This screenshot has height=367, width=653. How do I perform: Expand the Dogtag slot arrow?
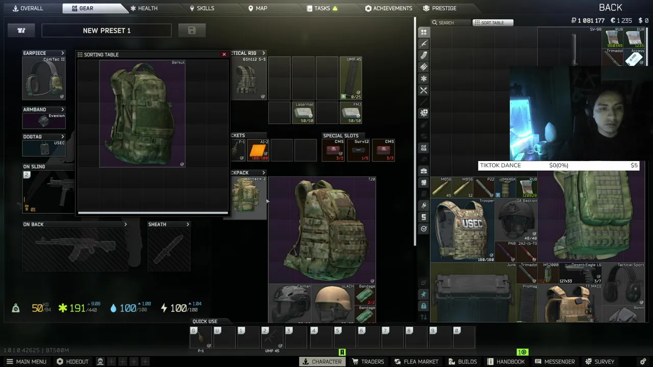point(63,137)
